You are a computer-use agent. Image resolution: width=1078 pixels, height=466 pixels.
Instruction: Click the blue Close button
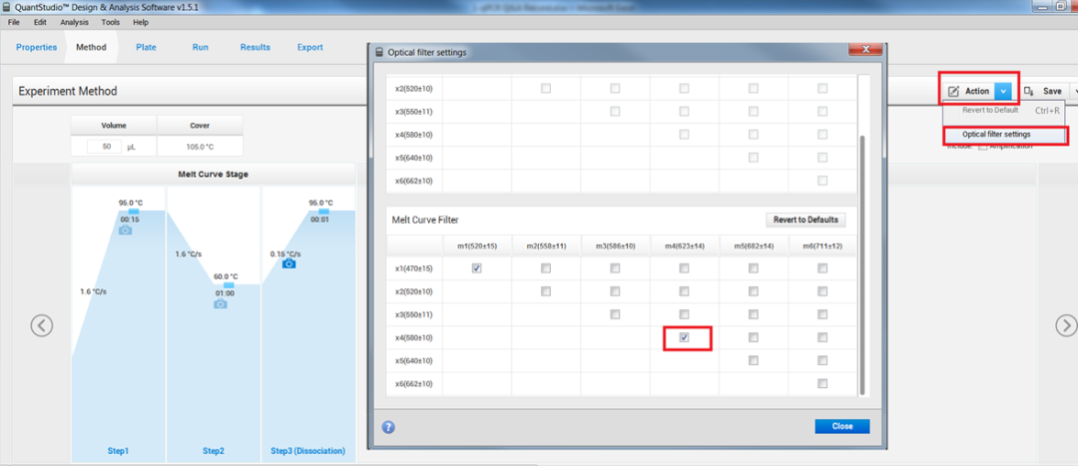click(x=842, y=426)
